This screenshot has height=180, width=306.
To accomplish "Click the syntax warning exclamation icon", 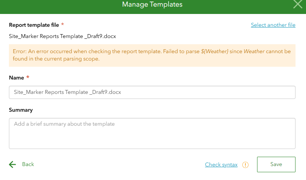I will click(245, 165).
